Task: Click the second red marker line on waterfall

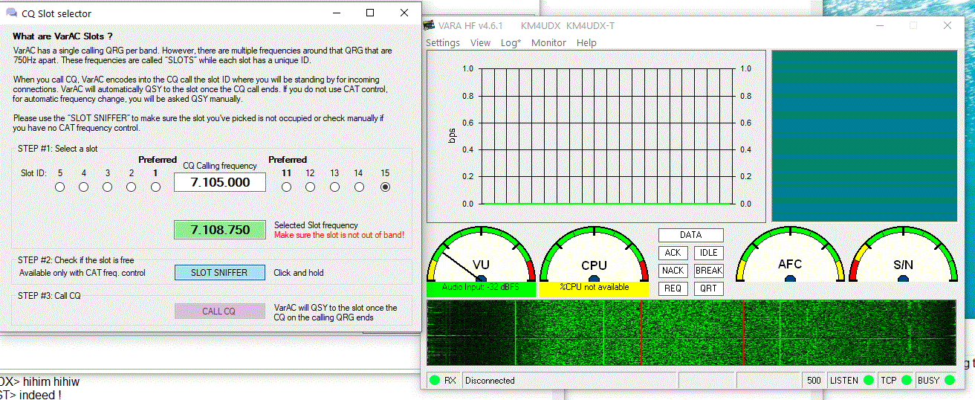Action: (743, 332)
